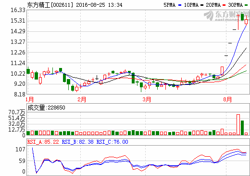Click the 8.18 price axis label
The width and height of the screenshot is (250, 176).
pyautogui.click(x=20, y=95)
